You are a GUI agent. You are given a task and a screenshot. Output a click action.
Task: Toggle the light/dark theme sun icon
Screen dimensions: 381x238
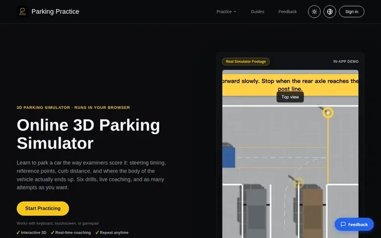(x=314, y=12)
